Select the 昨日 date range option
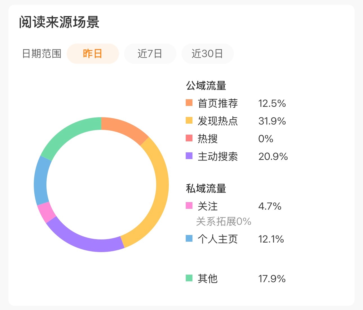363x310 pixels. click(x=93, y=53)
